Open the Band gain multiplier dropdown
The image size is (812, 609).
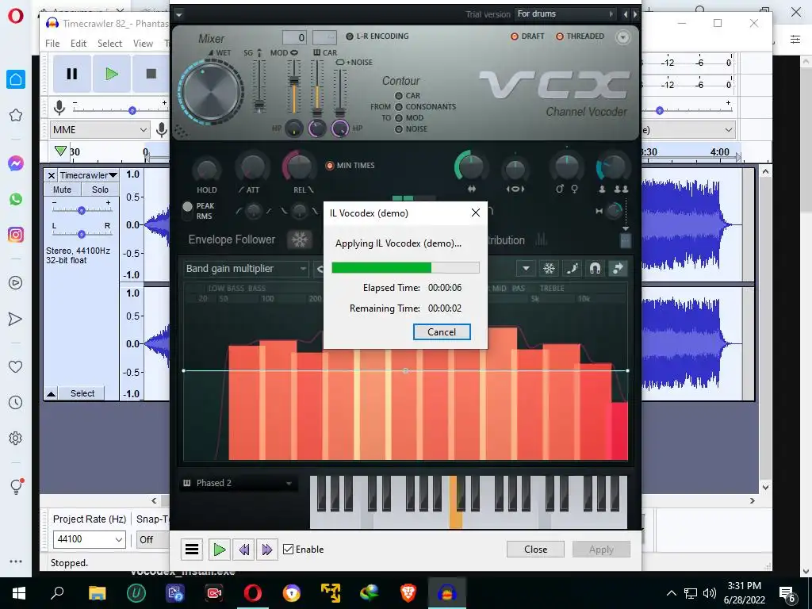246,268
